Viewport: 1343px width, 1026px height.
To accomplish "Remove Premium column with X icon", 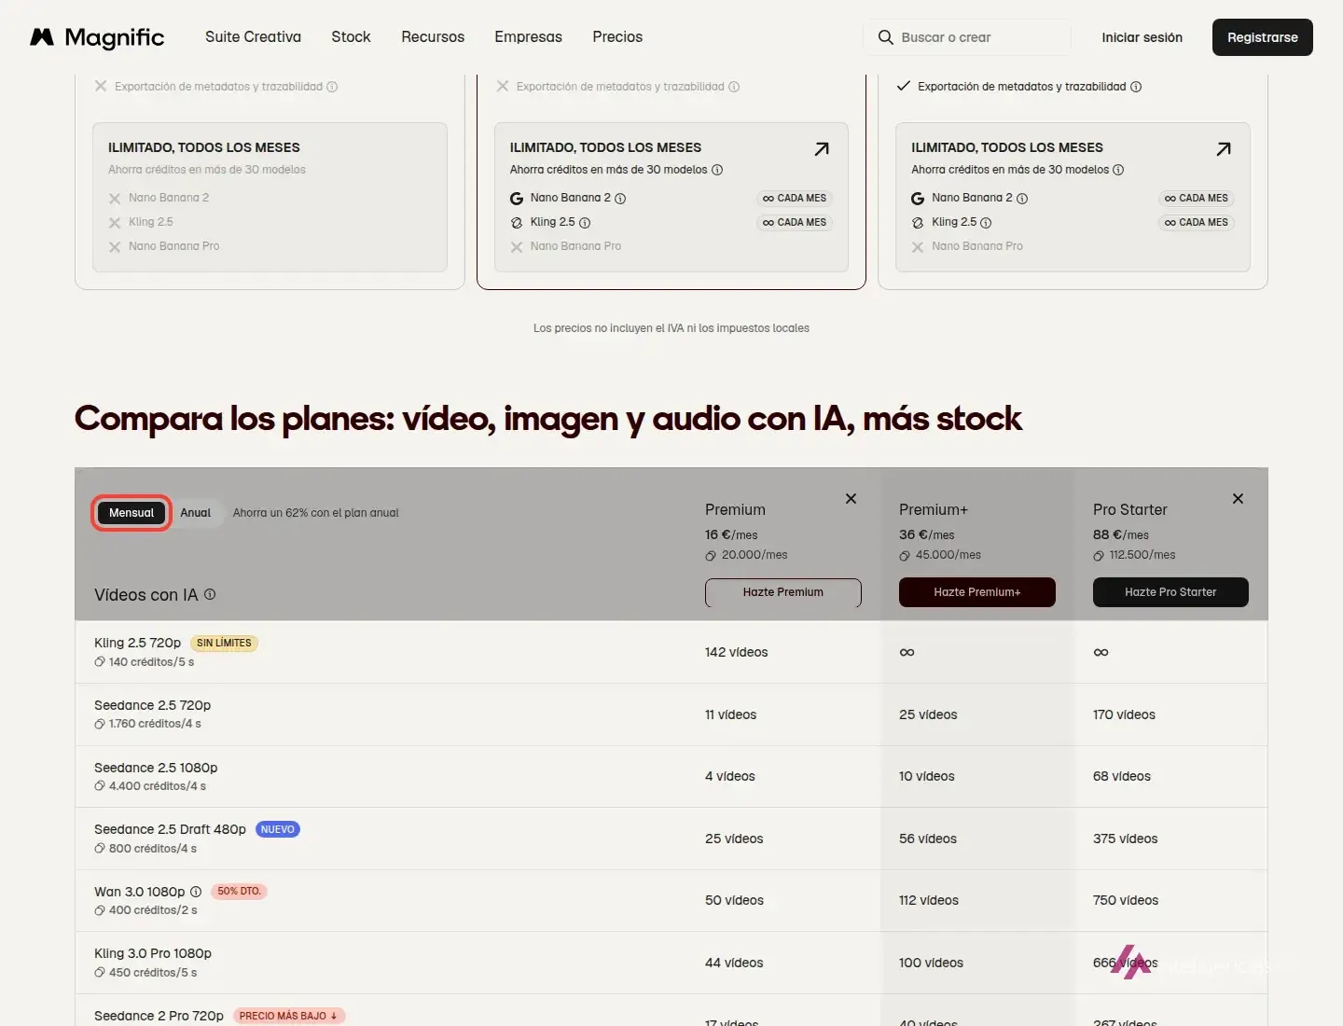I will point(851,499).
